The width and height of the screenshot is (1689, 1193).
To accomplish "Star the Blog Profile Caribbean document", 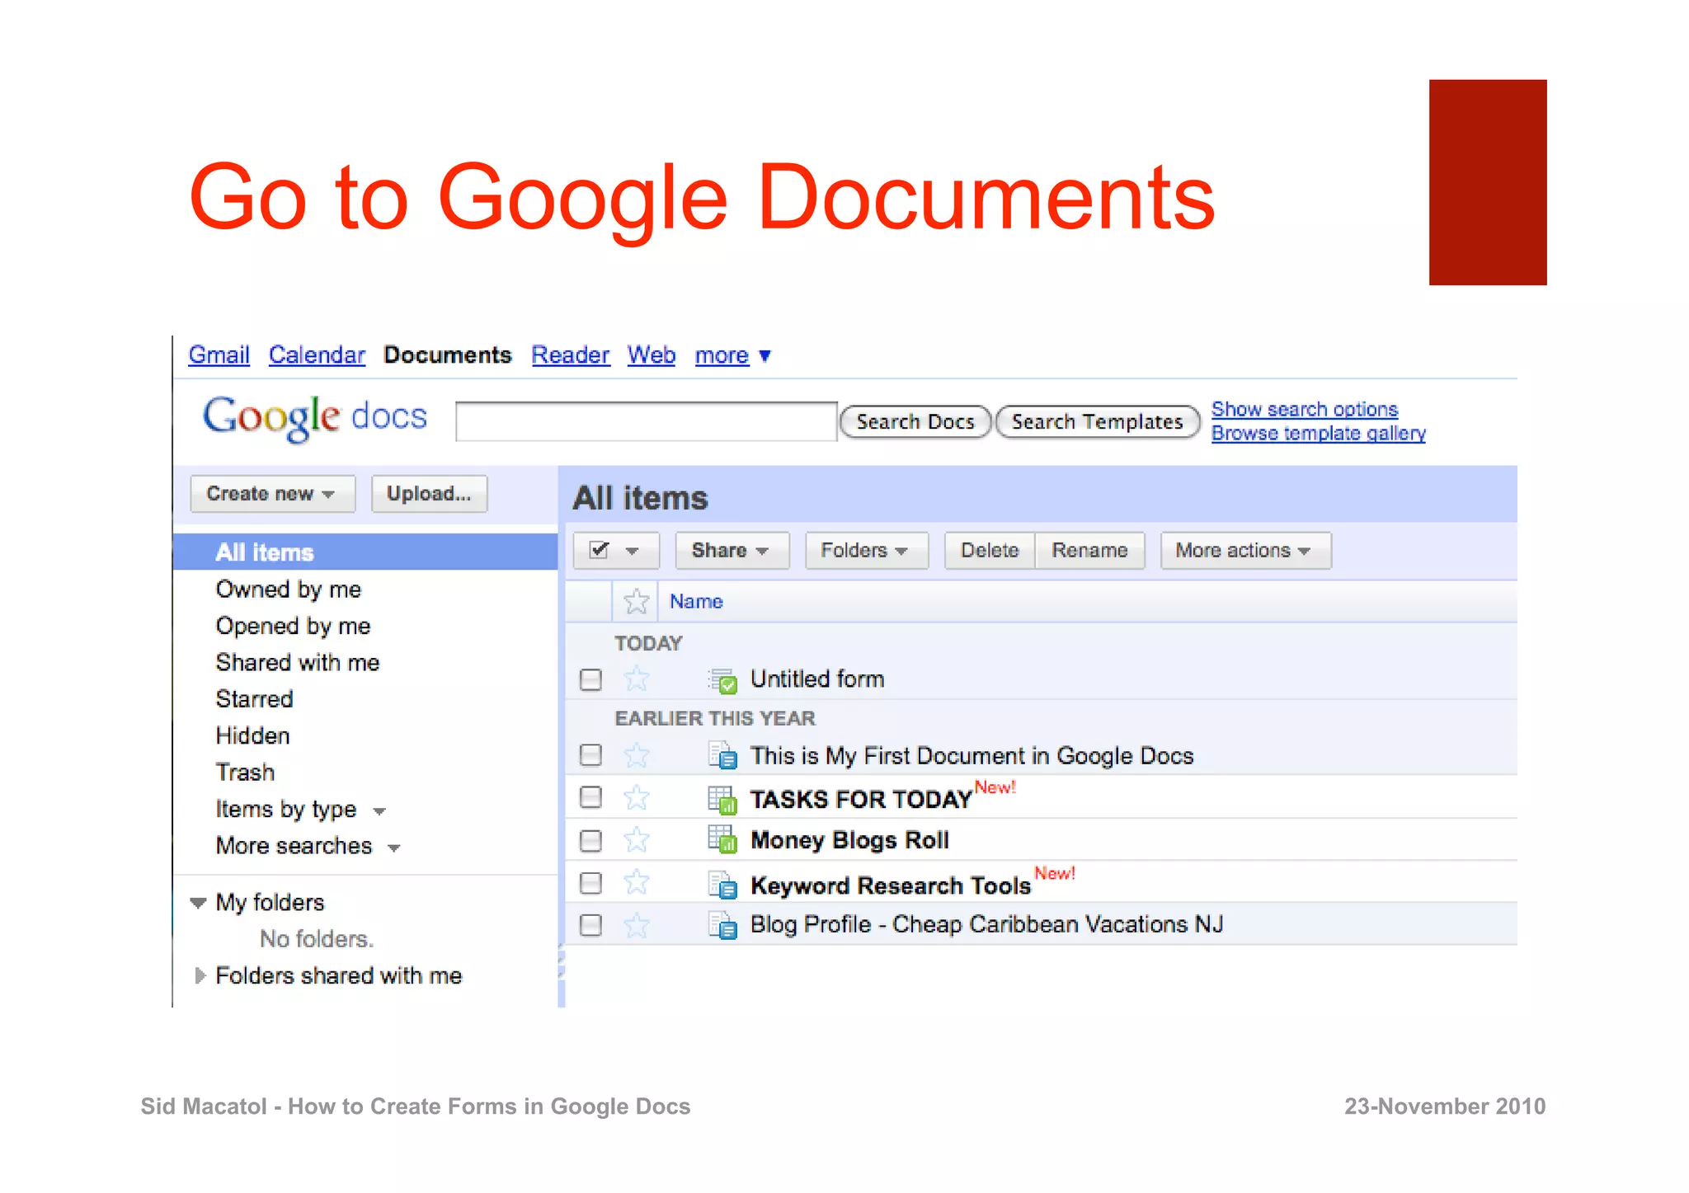I will [636, 925].
